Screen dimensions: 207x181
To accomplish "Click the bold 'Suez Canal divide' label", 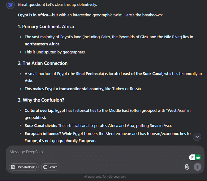I will (x=41, y=126).
